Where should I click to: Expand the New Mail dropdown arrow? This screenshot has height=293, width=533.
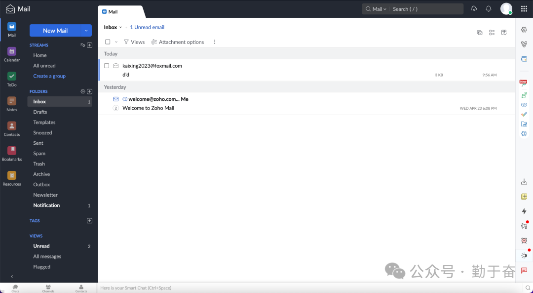86,31
